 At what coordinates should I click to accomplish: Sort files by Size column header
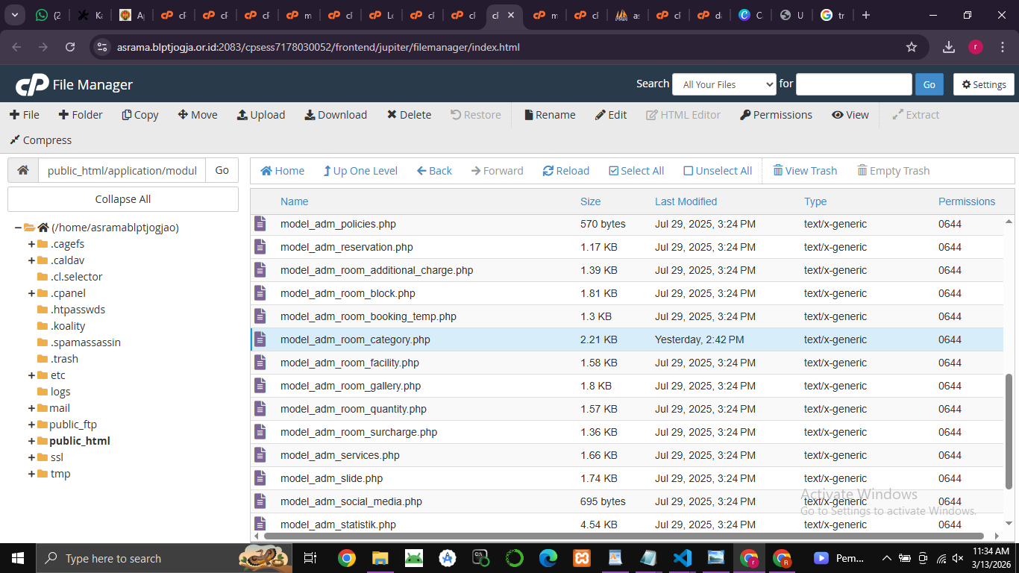coord(590,201)
